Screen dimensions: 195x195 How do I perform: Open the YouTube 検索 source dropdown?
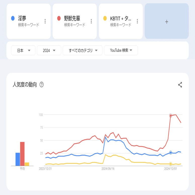(121, 50)
